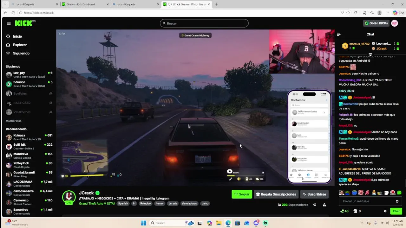This screenshot has width=406, height=228.
Task: Switch to the JCrack Stream tab
Action: click(x=186, y=4)
